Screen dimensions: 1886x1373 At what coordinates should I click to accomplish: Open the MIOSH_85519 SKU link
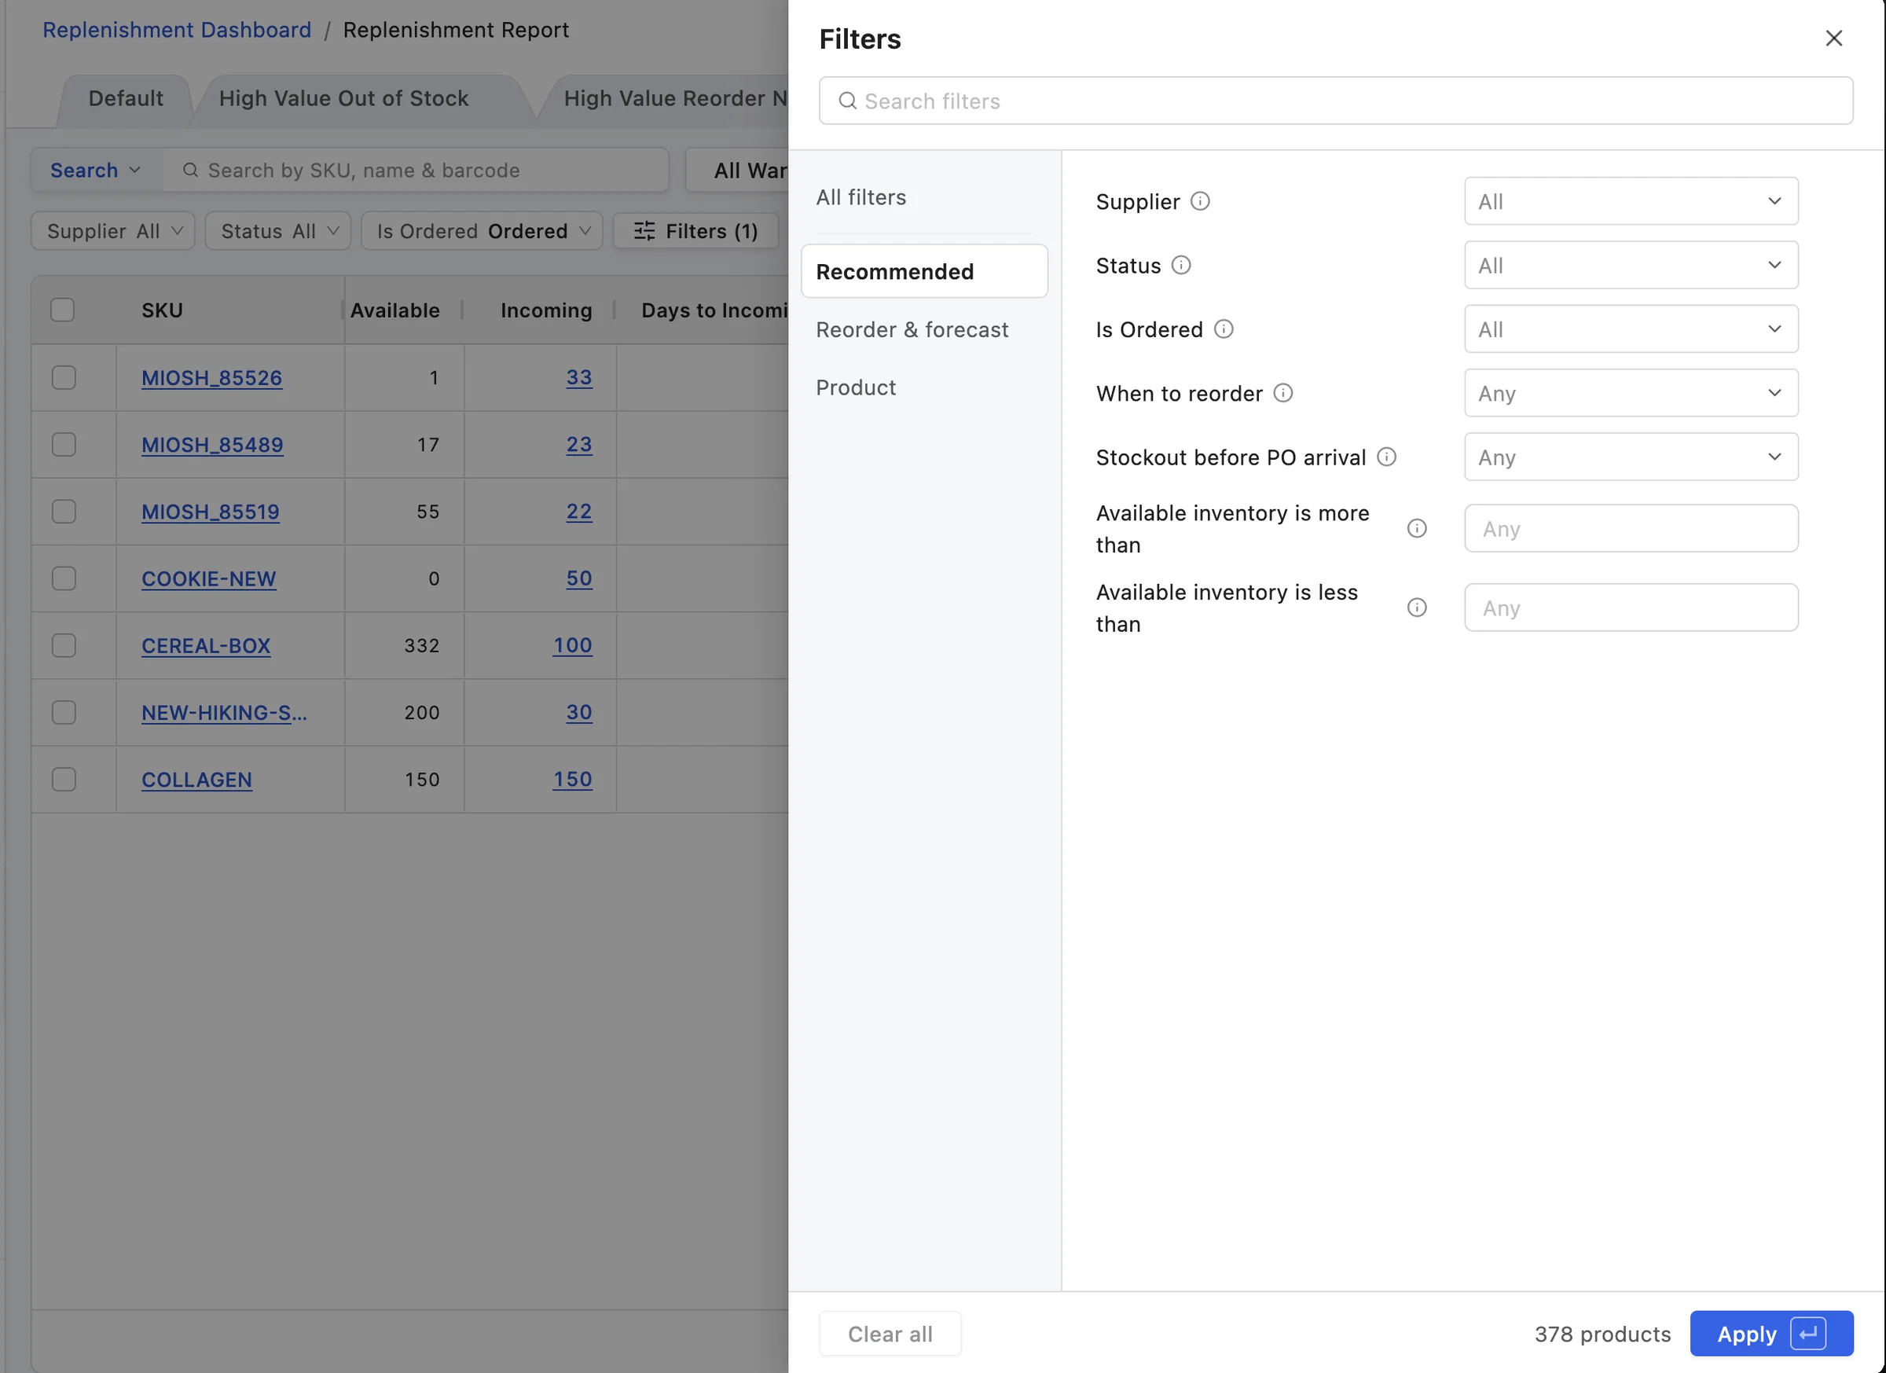click(211, 512)
